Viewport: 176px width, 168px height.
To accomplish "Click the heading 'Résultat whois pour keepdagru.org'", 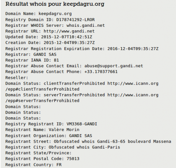I will 55,4.
